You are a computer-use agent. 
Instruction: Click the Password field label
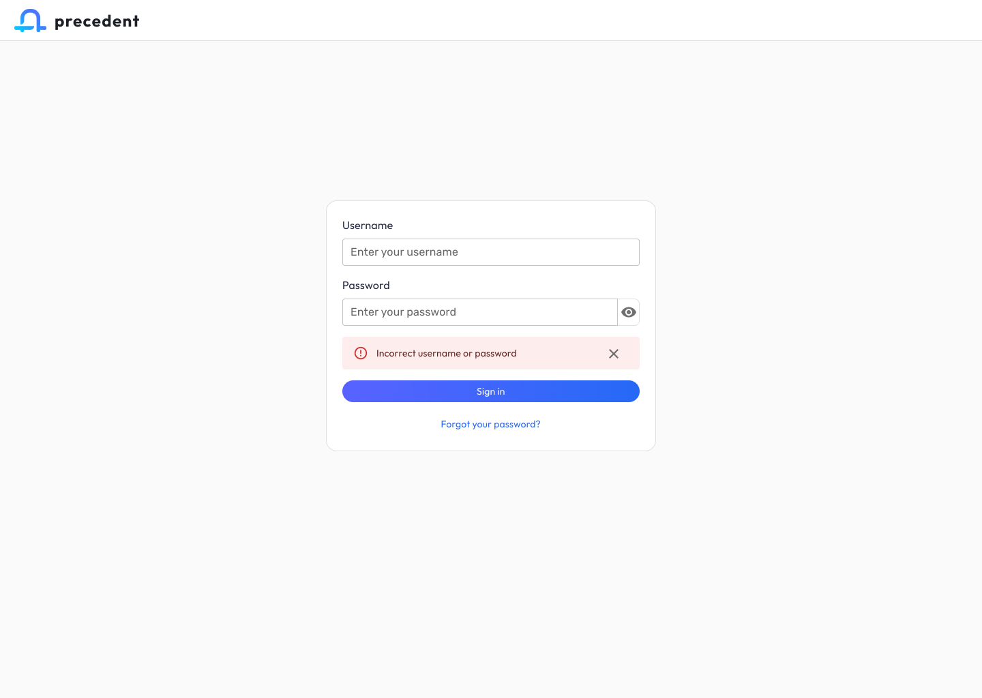tap(366, 286)
